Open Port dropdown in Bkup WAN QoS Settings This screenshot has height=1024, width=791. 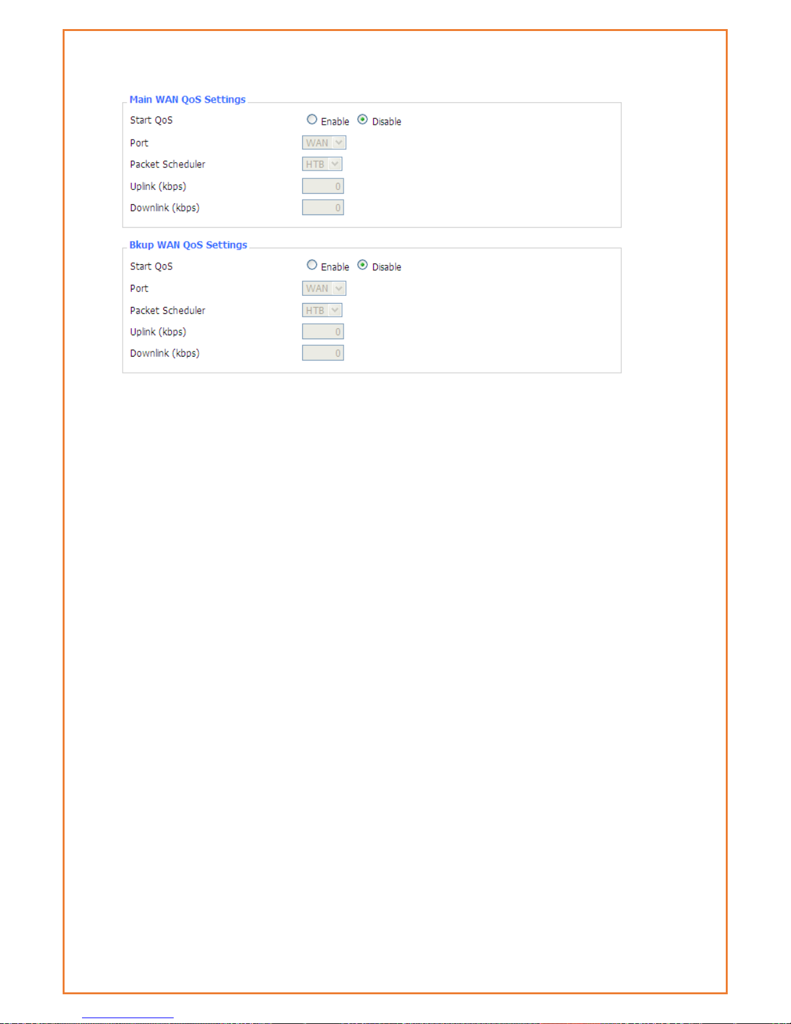coord(324,288)
